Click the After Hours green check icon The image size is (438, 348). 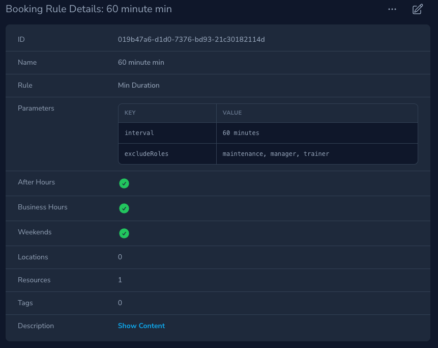124,183
